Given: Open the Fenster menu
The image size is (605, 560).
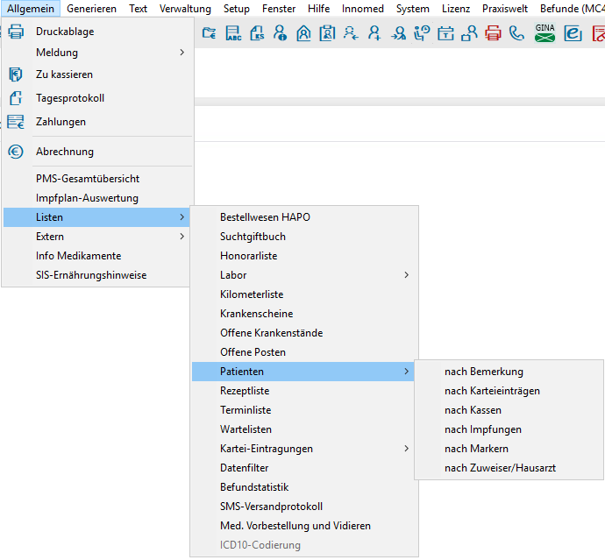Looking at the screenshot, I should coord(279,9).
